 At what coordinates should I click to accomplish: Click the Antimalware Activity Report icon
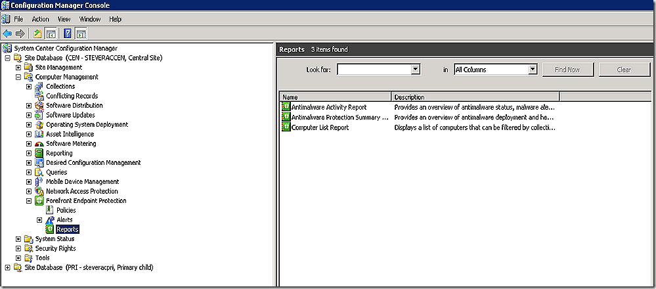click(286, 106)
